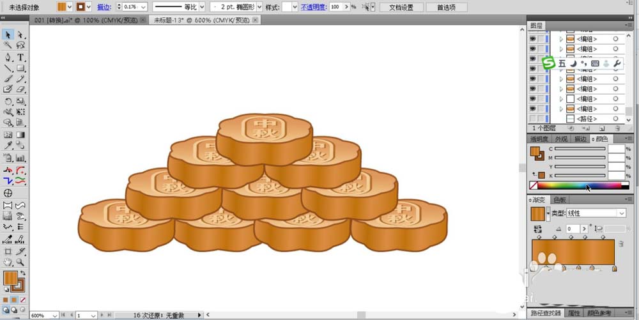Select the Perspective Grid tool
Viewport: 639px width, 320px height.
(20, 123)
